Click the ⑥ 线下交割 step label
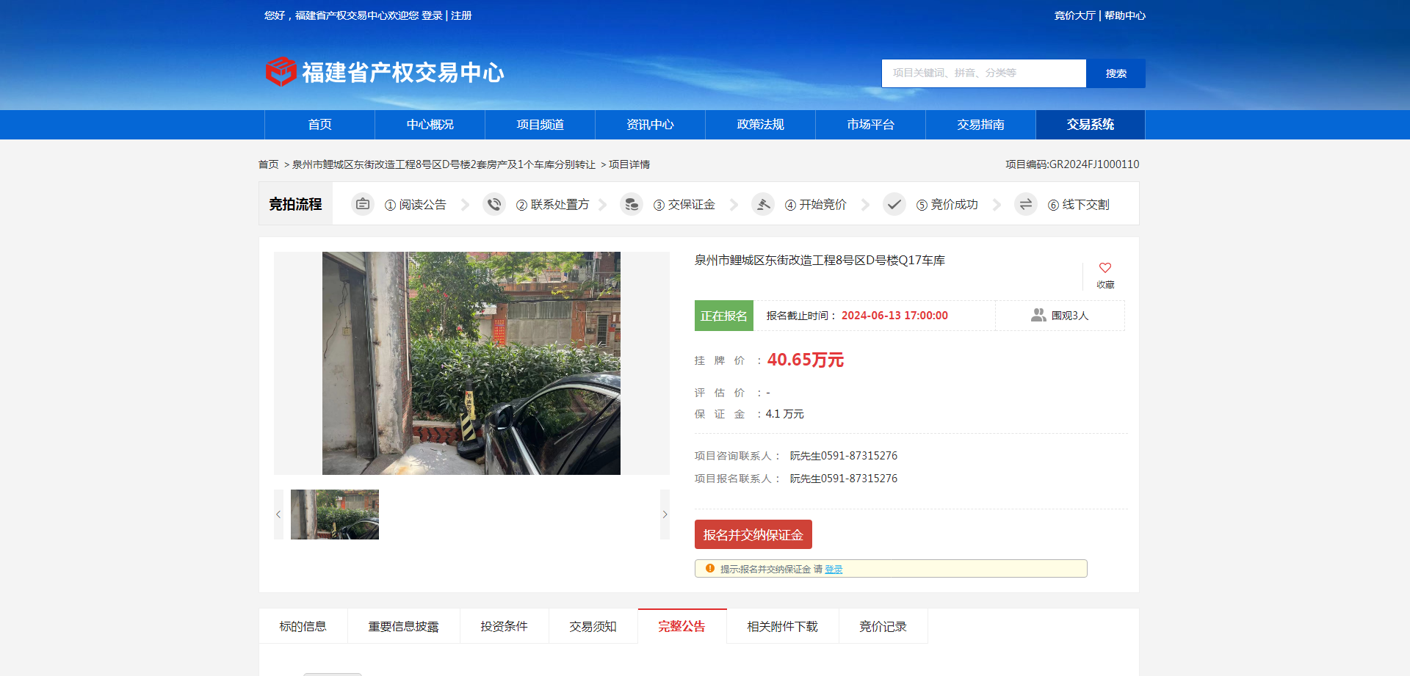Image resolution: width=1410 pixels, height=676 pixels. coord(1079,205)
